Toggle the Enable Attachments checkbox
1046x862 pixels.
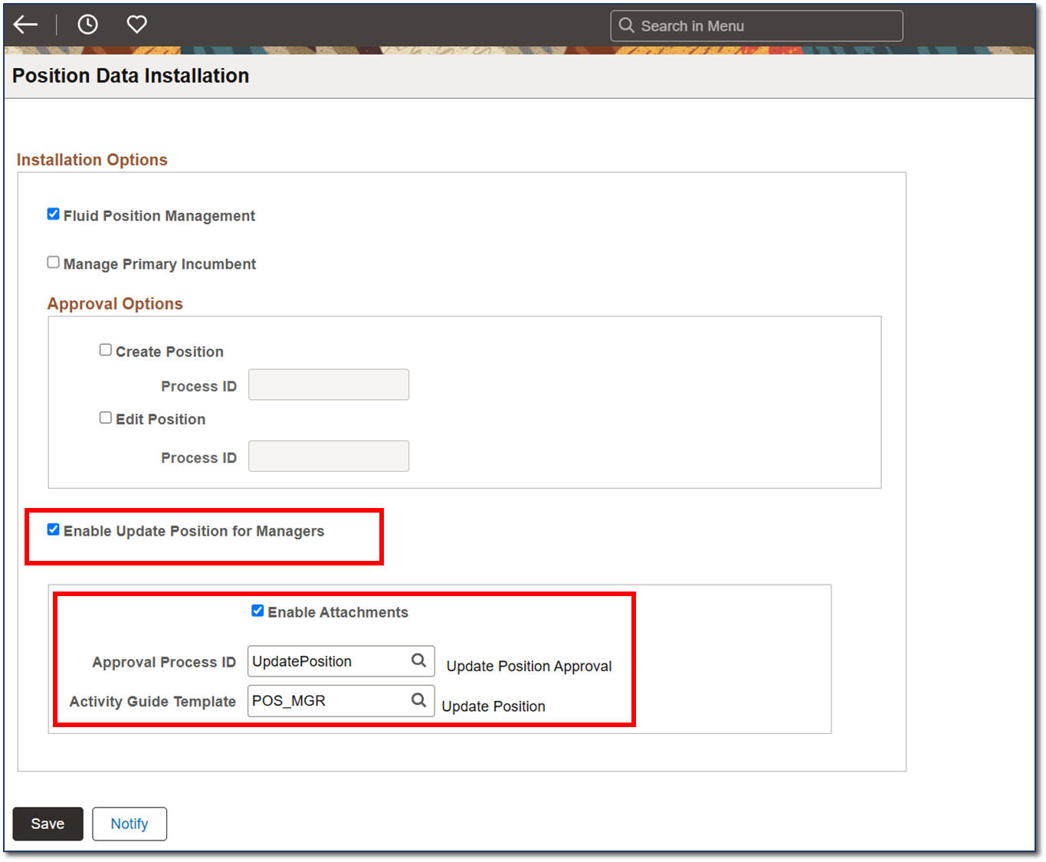point(257,611)
